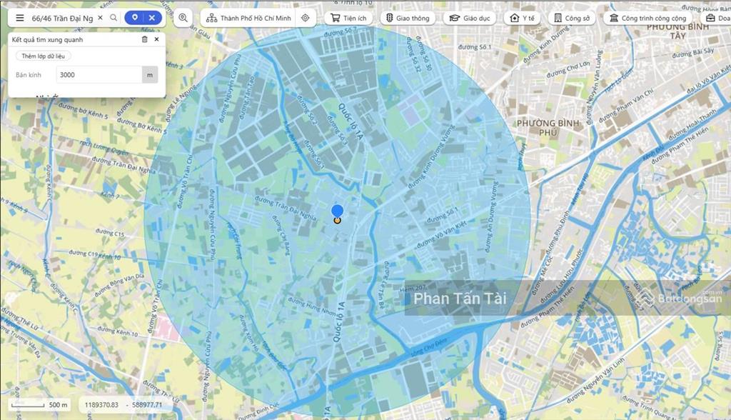Click the medical house icon on 'Y tế'
731x420 pixels.
click(x=515, y=18)
